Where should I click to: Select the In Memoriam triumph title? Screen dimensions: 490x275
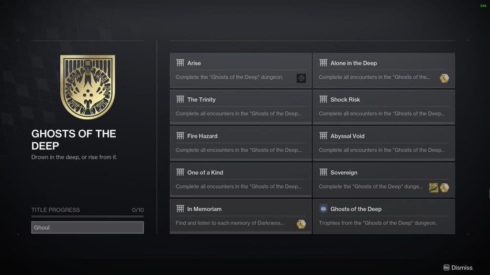[x=204, y=209]
